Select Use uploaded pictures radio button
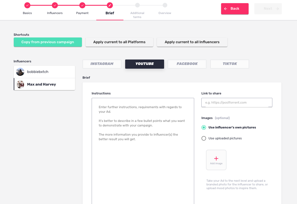The width and height of the screenshot is (297, 204). pos(204,138)
